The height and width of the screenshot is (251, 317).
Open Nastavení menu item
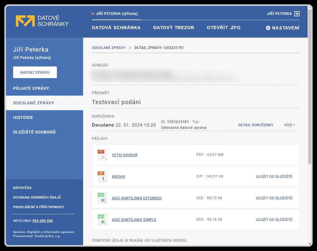click(x=282, y=28)
